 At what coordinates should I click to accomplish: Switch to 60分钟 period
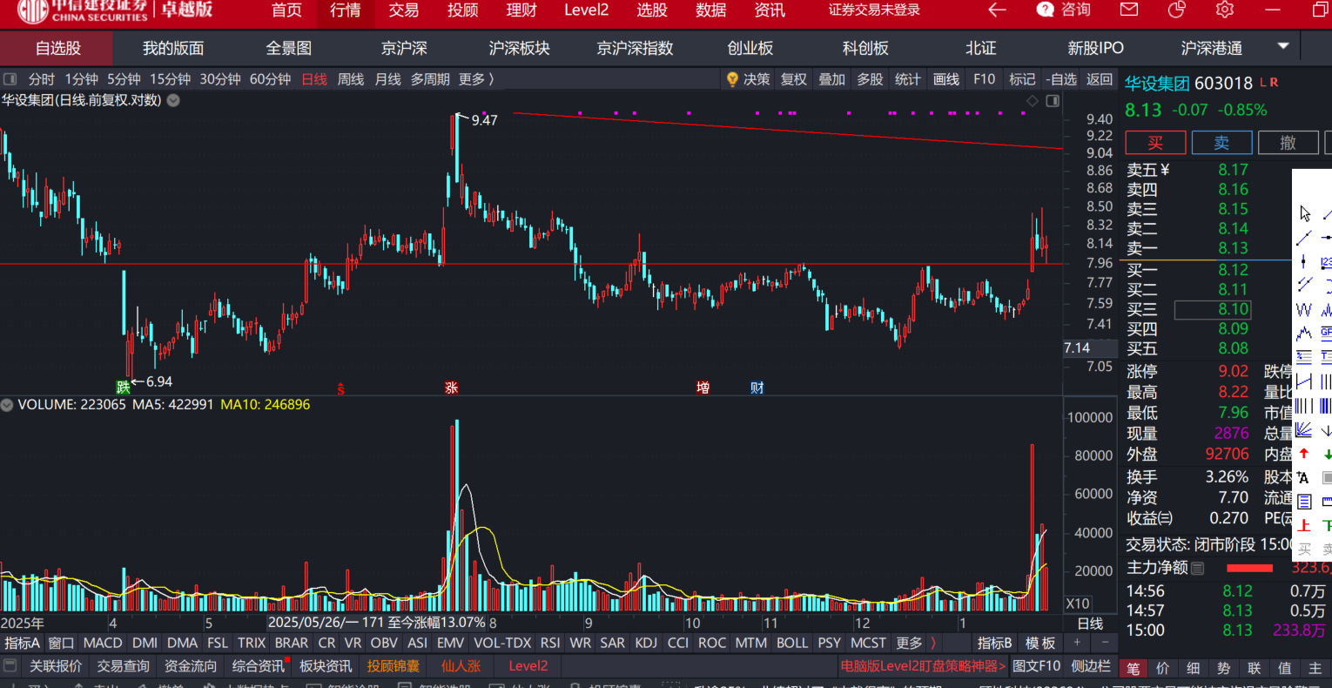click(270, 79)
